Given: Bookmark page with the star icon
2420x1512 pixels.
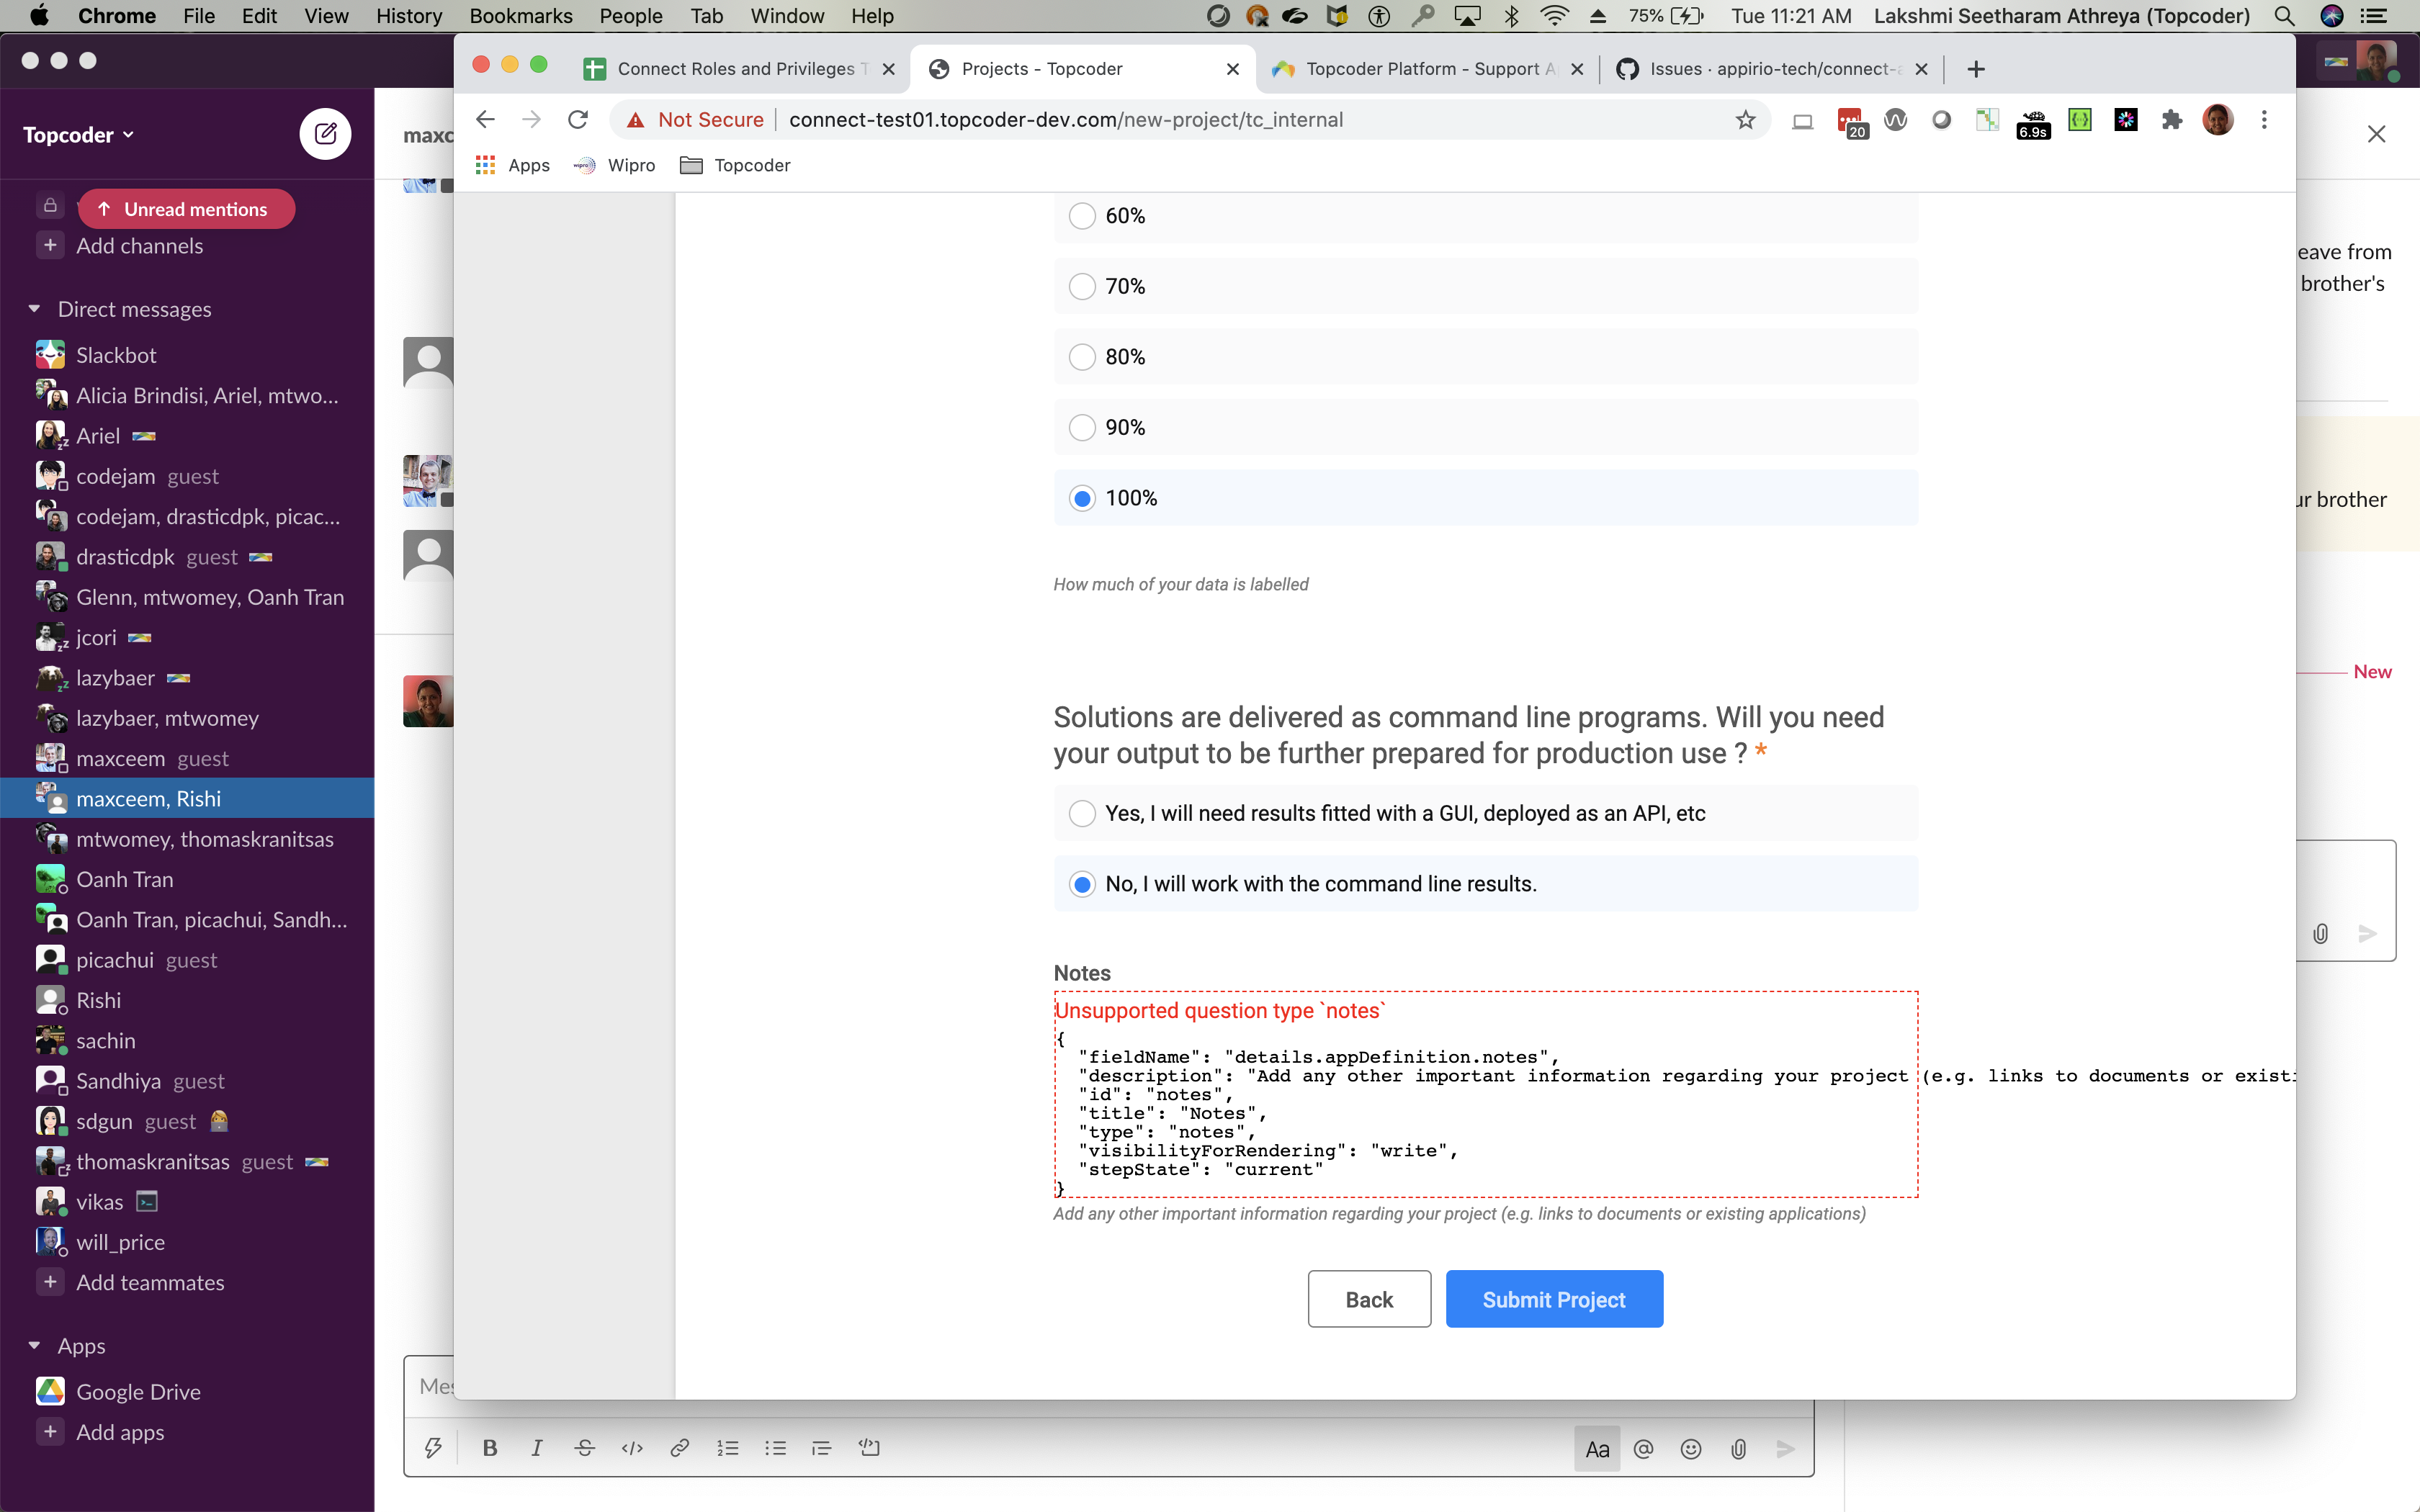Looking at the screenshot, I should [1745, 120].
